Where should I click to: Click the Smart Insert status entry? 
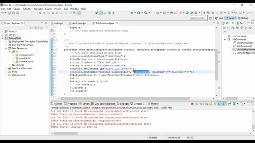(174, 137)
